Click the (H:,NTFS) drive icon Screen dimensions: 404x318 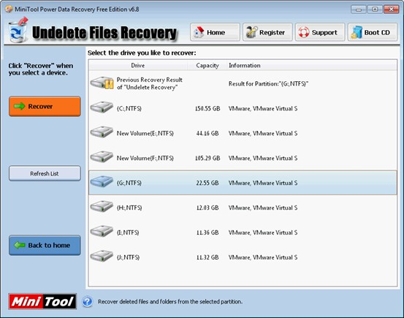(x=102, y=206)
